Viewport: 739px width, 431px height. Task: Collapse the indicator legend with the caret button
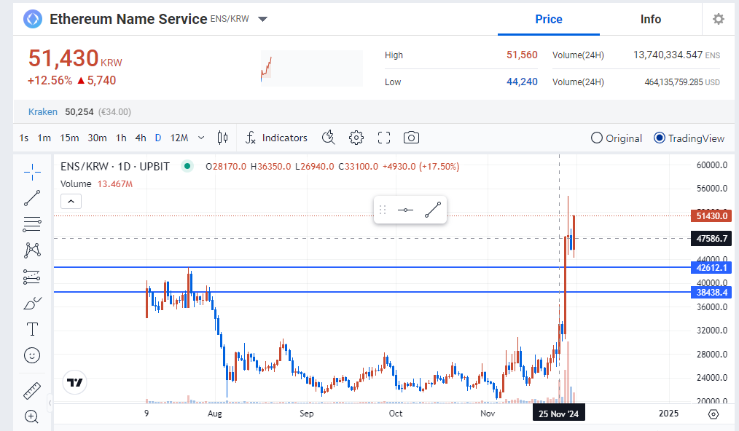point(71,201)
